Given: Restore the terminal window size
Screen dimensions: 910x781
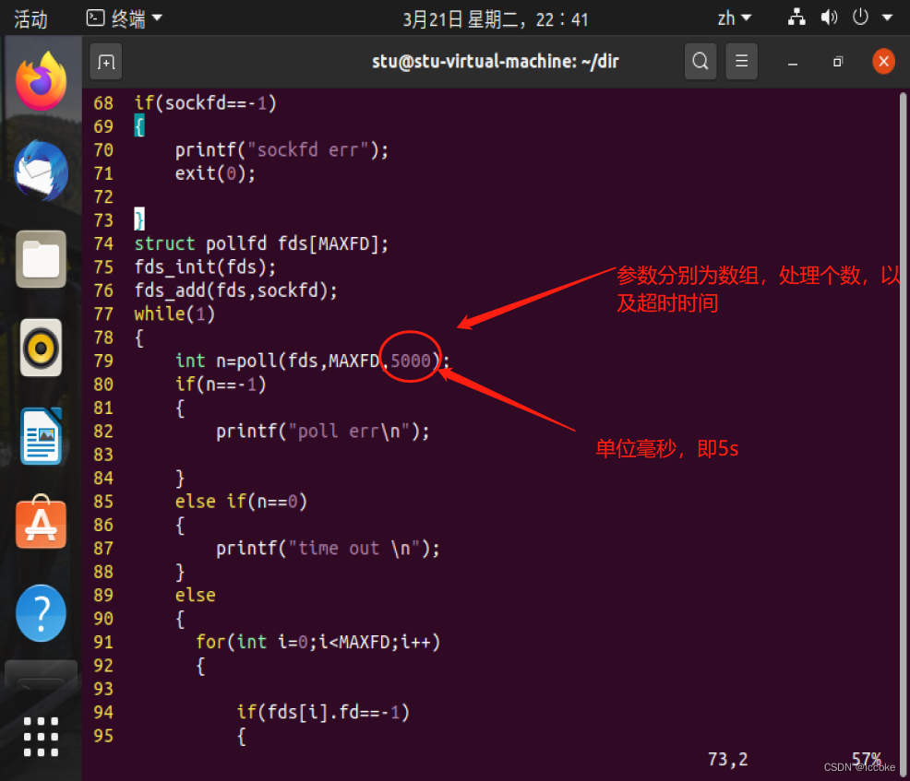Looking at the screenshot, I should coord(837,62).
